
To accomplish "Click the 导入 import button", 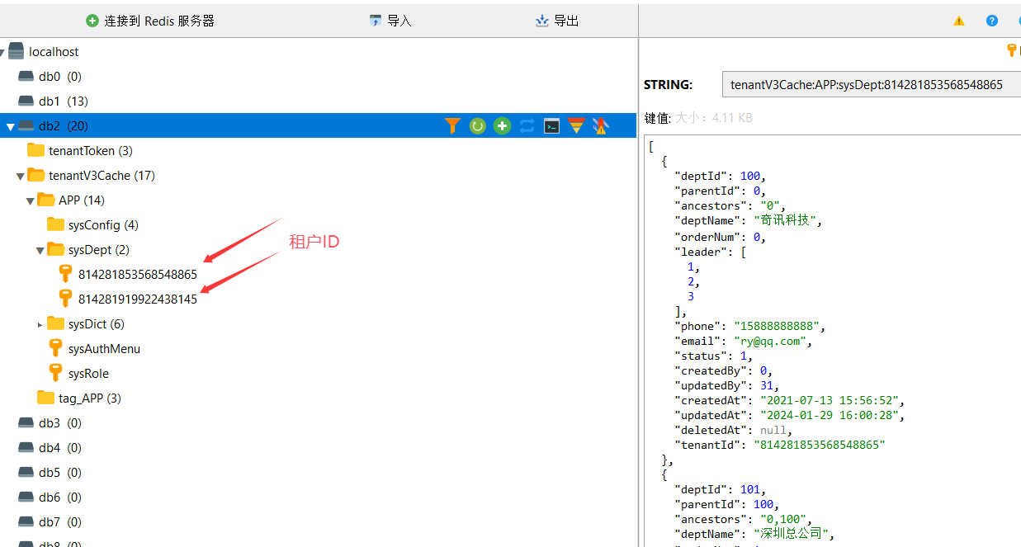I will (390, 21).
